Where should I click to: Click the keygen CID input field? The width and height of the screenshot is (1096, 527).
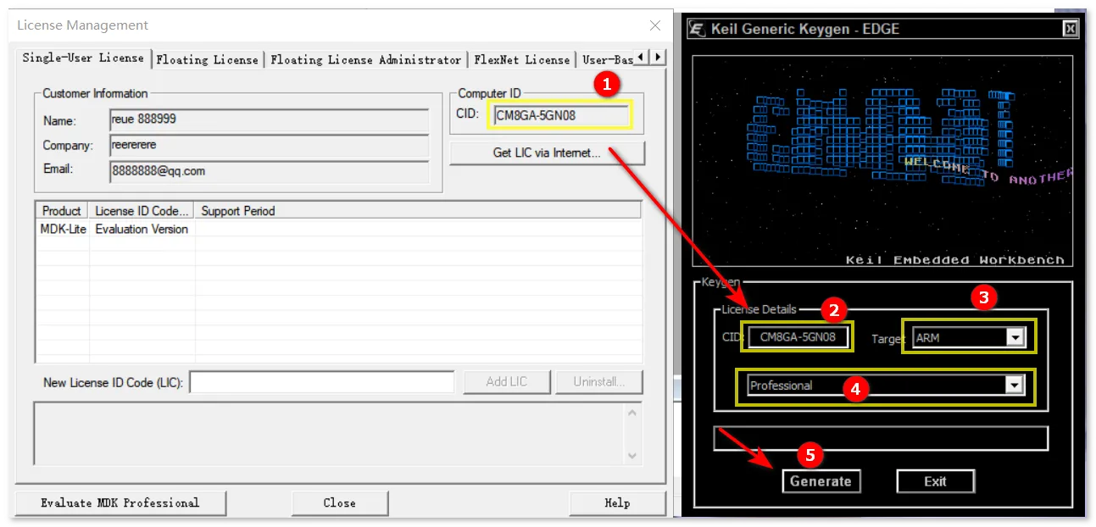click(x=798, y=336)
